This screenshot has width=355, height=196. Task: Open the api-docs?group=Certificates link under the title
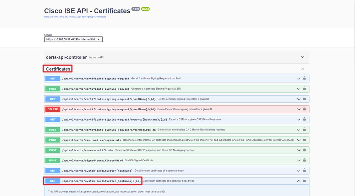(x=75, y=17)
